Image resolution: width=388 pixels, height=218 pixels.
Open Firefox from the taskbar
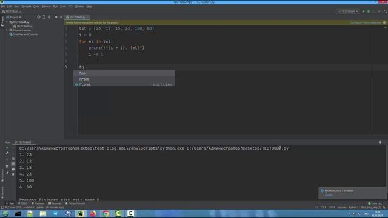tap(93, 214)
